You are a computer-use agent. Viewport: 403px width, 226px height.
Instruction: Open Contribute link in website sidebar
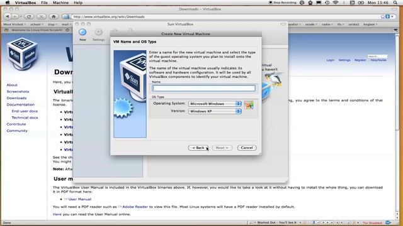tap(16, 124)
